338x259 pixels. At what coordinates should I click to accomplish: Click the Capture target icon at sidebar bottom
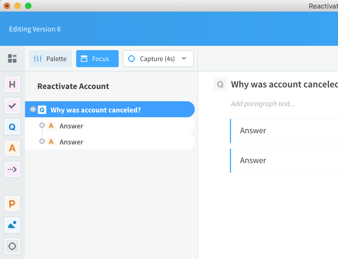tap(12, 246)
